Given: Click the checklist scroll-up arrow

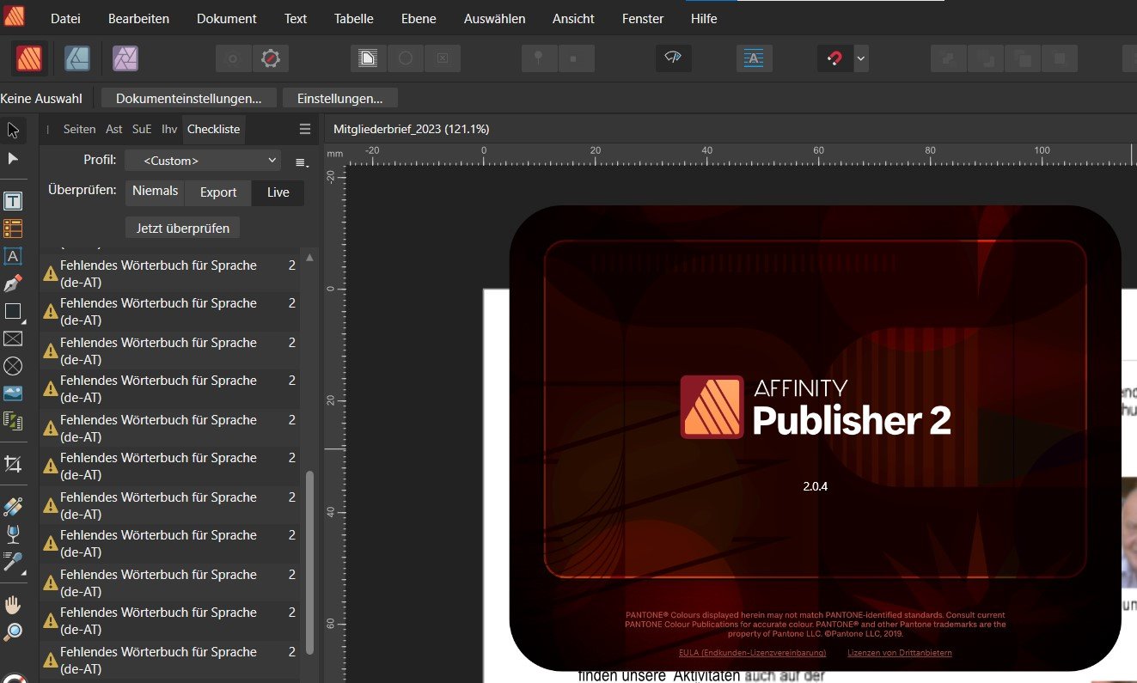Looking at the screenshot, I should 309,258.
